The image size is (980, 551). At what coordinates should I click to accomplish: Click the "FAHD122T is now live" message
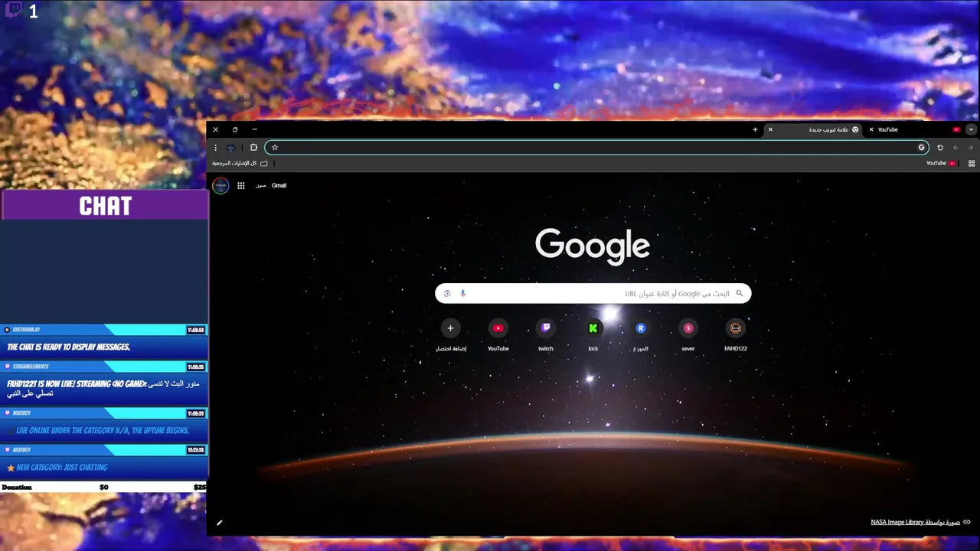103,388
